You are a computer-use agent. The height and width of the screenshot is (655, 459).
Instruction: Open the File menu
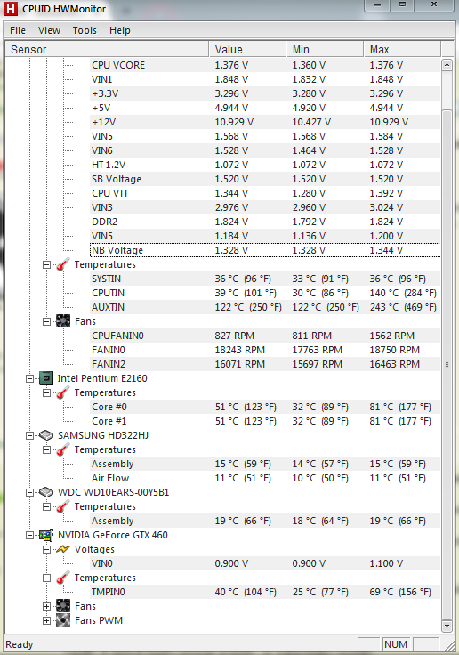18,30
